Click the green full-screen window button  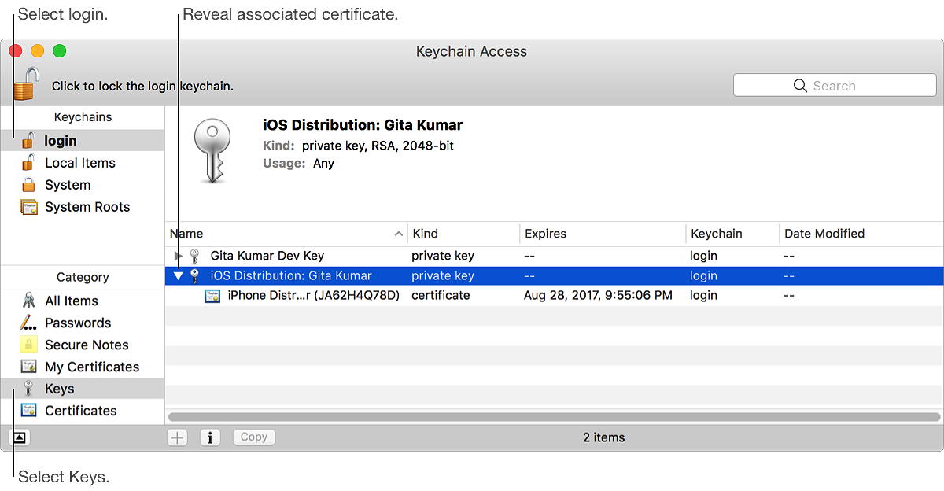point(60,51)
